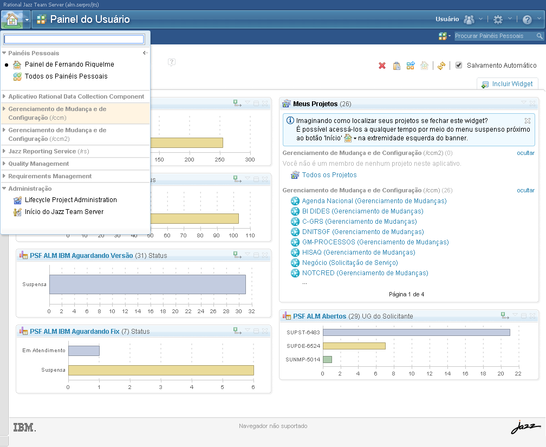Click the share dashboard icon with the blue arrow
The height and width of the screenshot is (447, 546).
(411, 65)
